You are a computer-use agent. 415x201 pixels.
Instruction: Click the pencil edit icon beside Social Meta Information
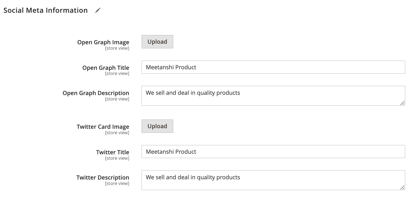point(97,10)
